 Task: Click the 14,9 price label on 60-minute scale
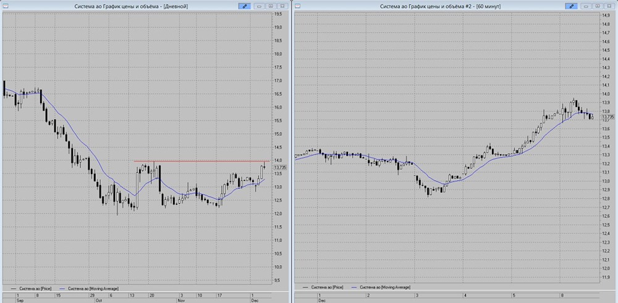click(606, 15)
